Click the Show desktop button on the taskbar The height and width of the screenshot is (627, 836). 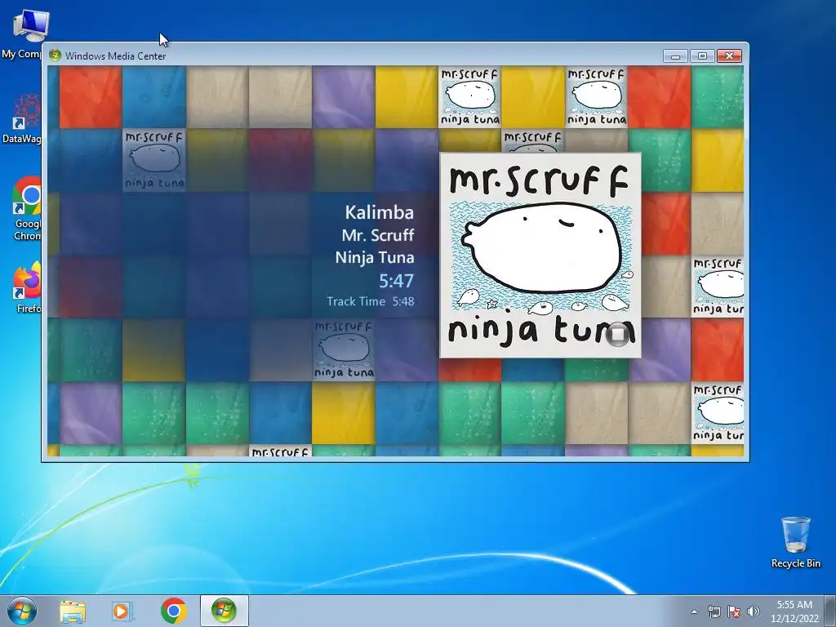(831, 611)
